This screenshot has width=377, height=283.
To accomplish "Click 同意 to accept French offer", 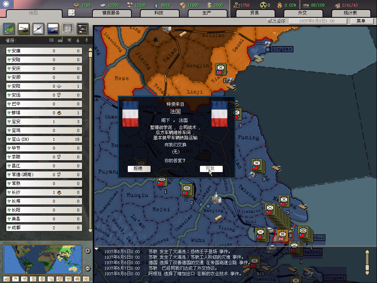I will tap(211, 169).
